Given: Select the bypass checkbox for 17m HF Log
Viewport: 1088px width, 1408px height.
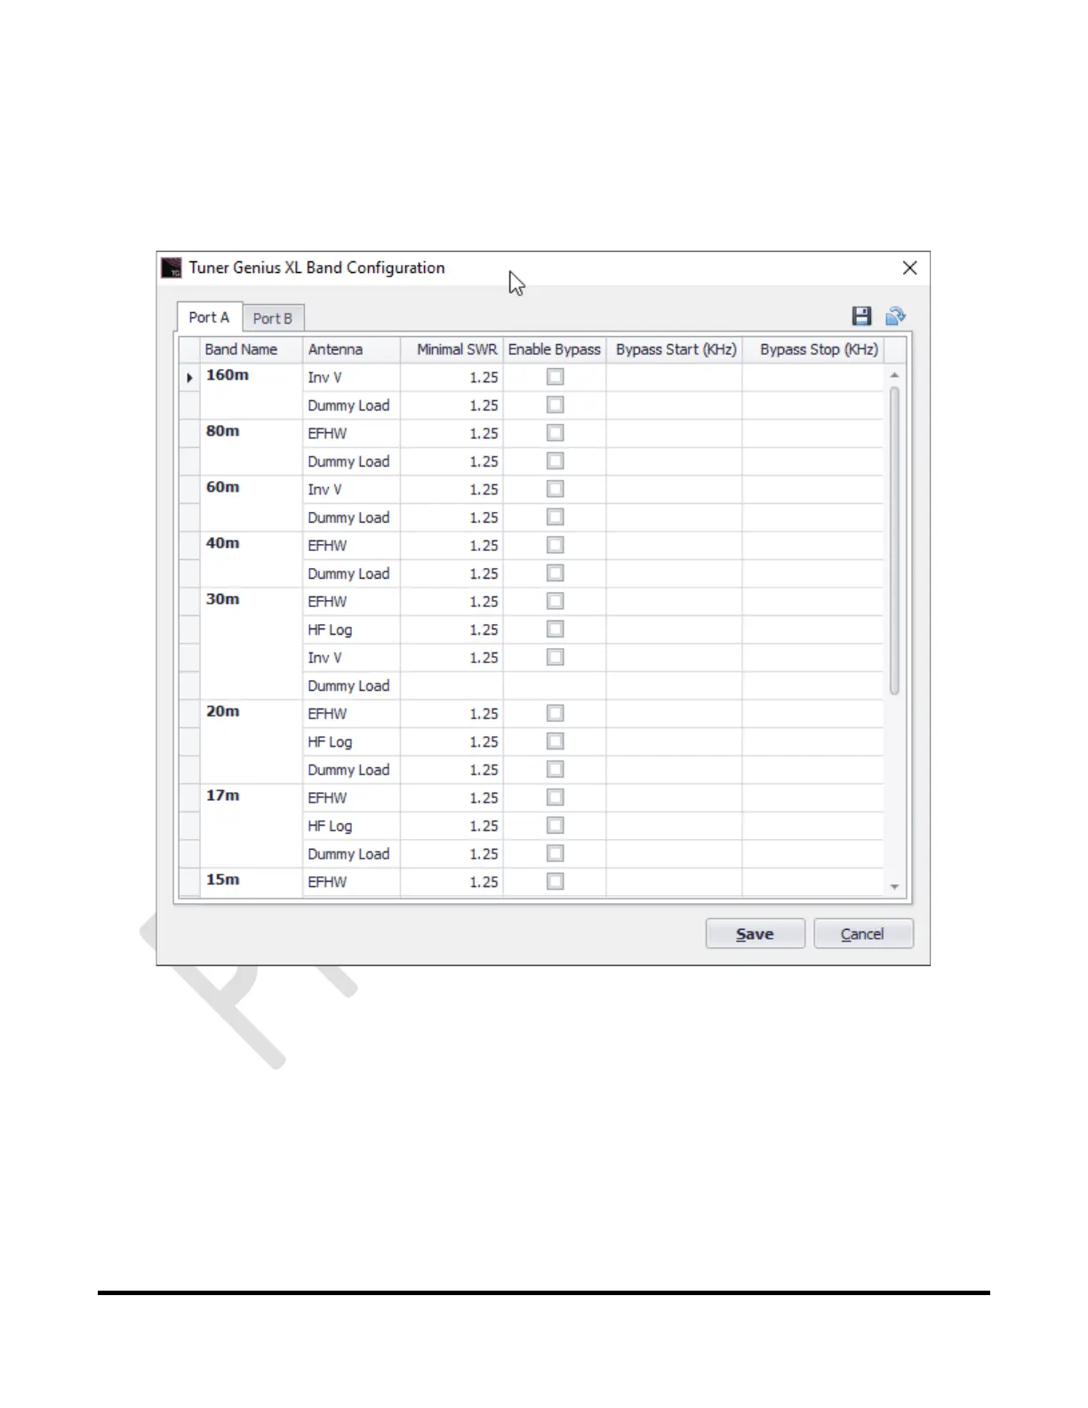Looking at the screenshot, I should coord(556,825).
